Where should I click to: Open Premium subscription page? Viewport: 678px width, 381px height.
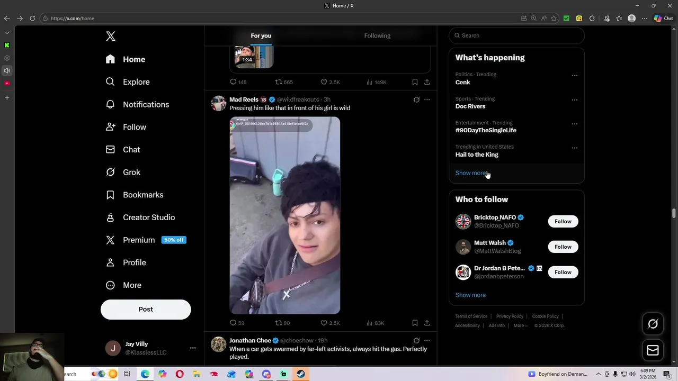tap(146, 240)
